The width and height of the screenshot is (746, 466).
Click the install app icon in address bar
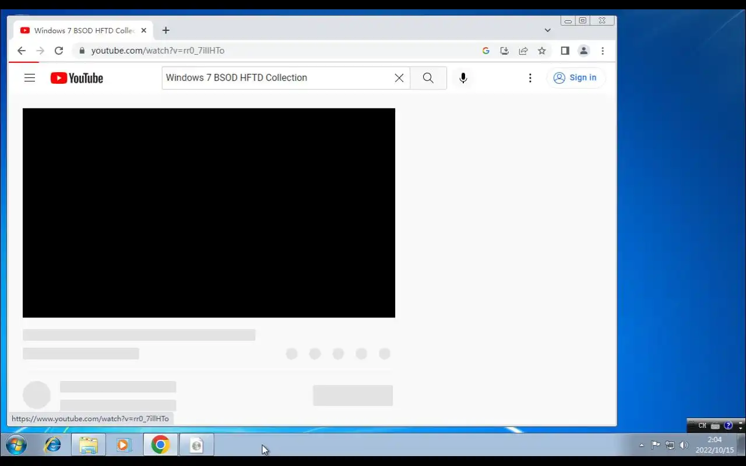tap(505, 51)
